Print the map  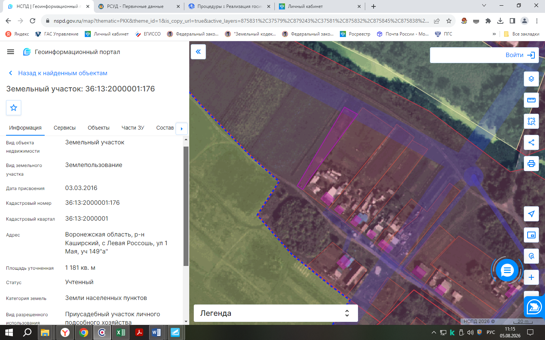[x=531, y=164]
